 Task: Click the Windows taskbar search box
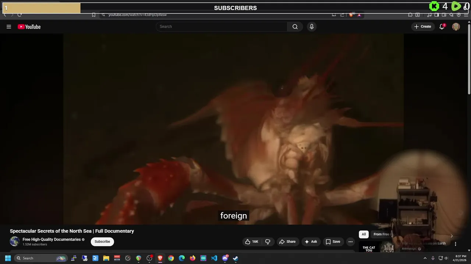[x=41, y=258]
